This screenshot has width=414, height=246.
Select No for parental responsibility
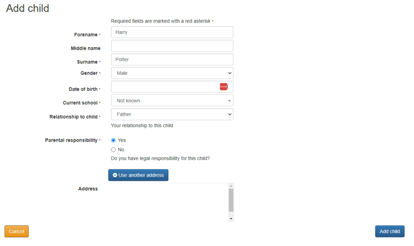coord(113,150)
